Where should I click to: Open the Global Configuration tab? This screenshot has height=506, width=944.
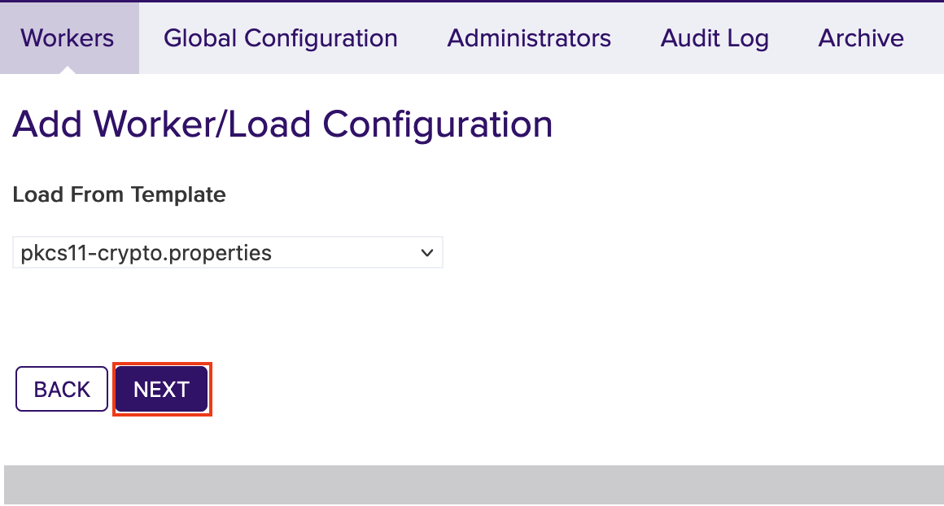[x=281, y=37]
